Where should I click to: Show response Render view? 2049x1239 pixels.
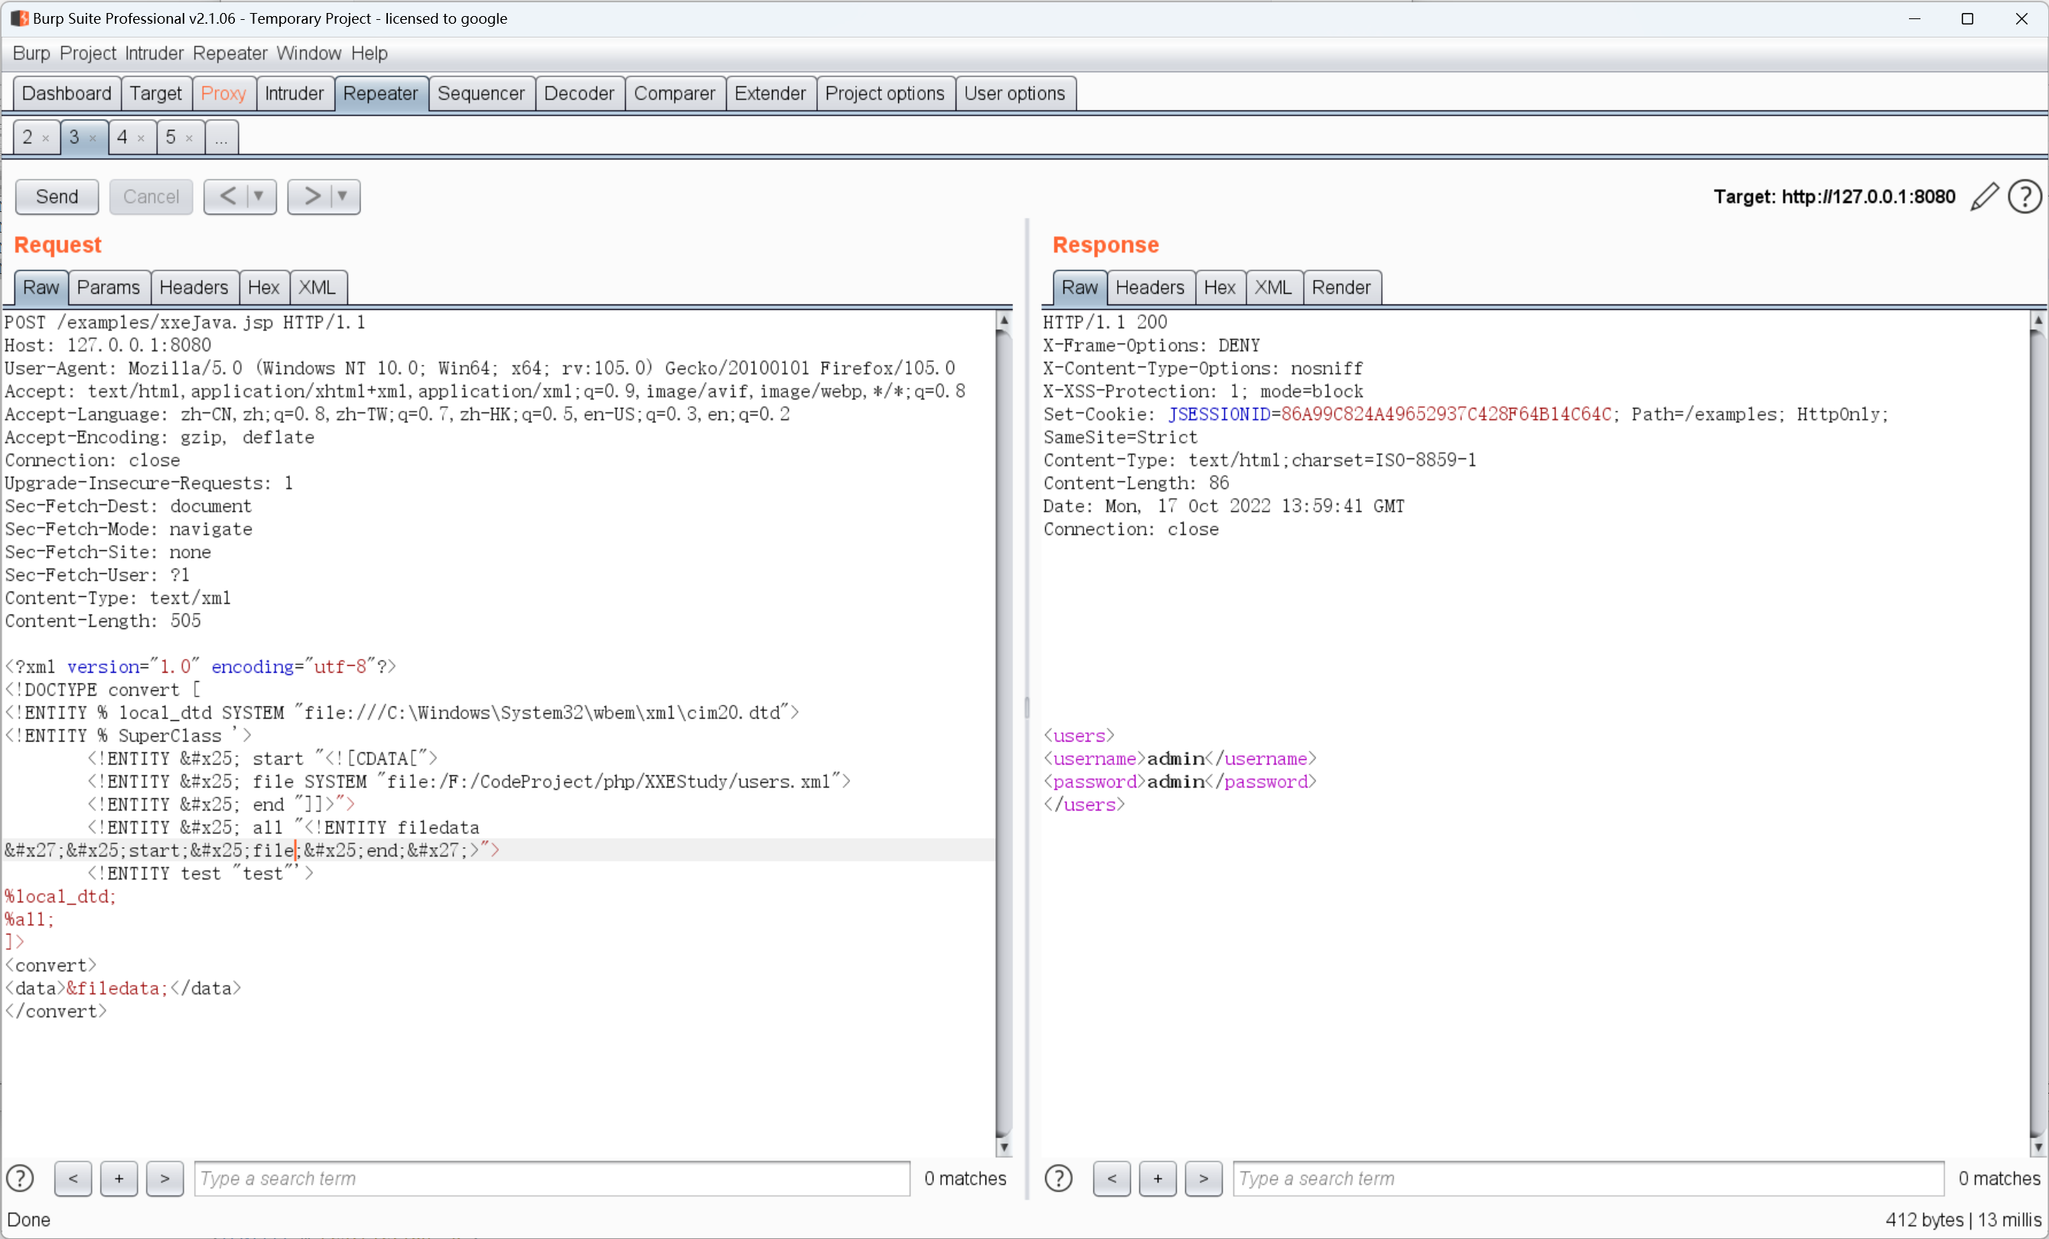click(x=1341, y=288)
